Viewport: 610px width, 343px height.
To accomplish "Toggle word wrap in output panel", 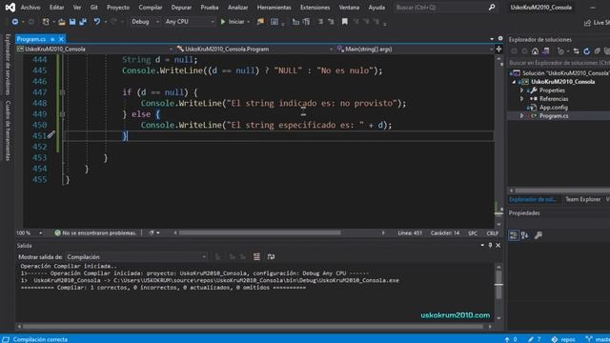I will tap(271, 256).
